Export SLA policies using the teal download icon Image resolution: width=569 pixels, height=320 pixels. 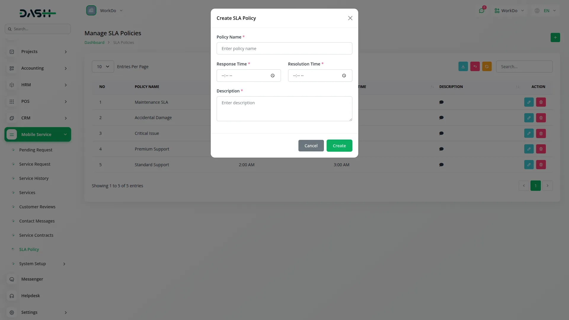[x=463, y=66]
